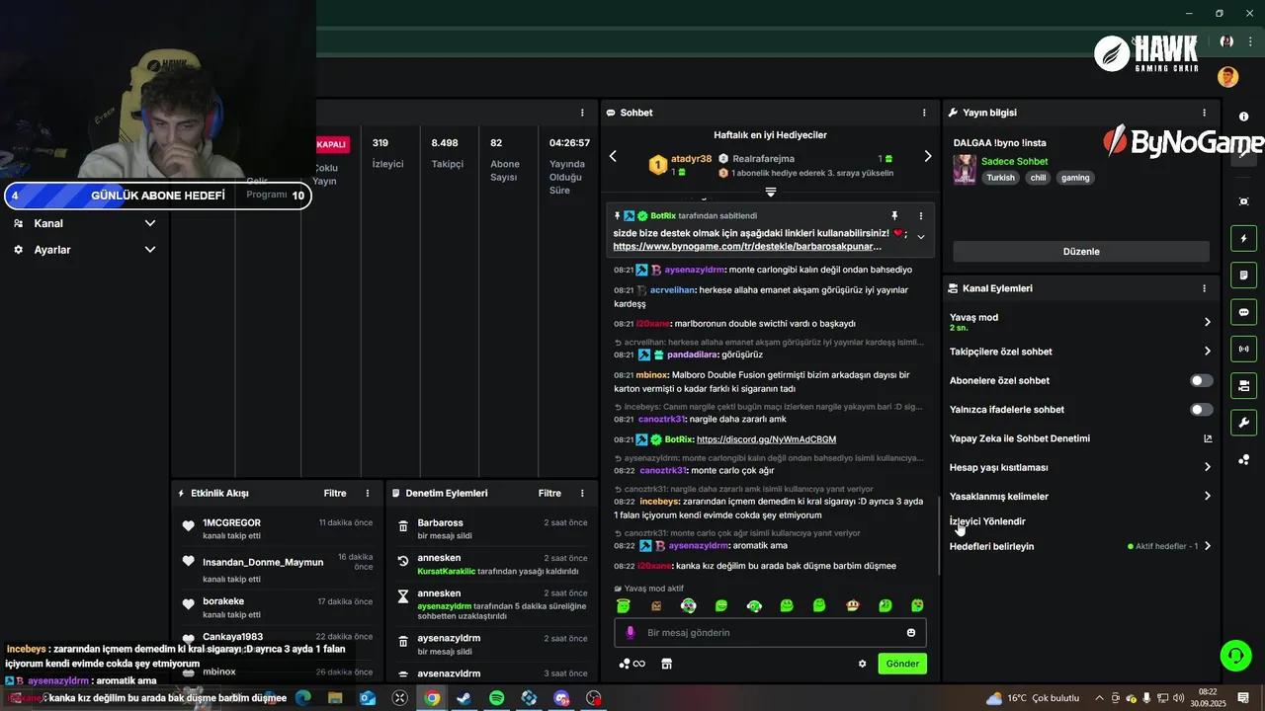The image size is (1265, 711).
Task: Open Etkinlik Akışı three-dot menu
Action: point(368,493)
